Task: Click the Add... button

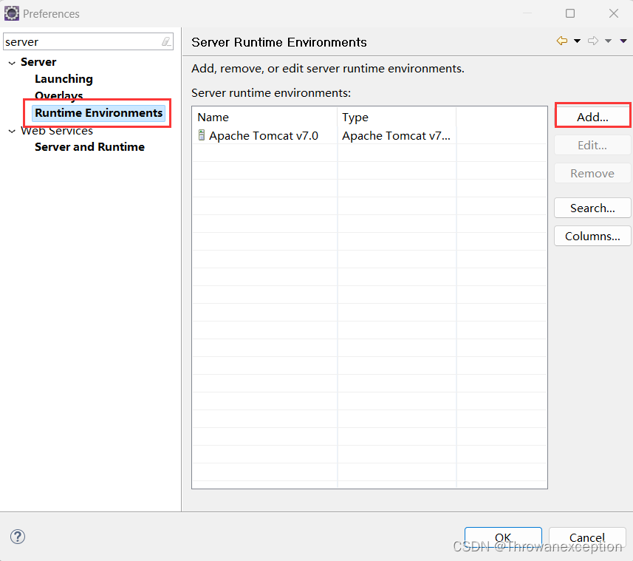Action: click(x=592, y=117)
